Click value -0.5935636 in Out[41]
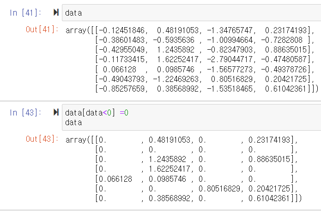 174,40
